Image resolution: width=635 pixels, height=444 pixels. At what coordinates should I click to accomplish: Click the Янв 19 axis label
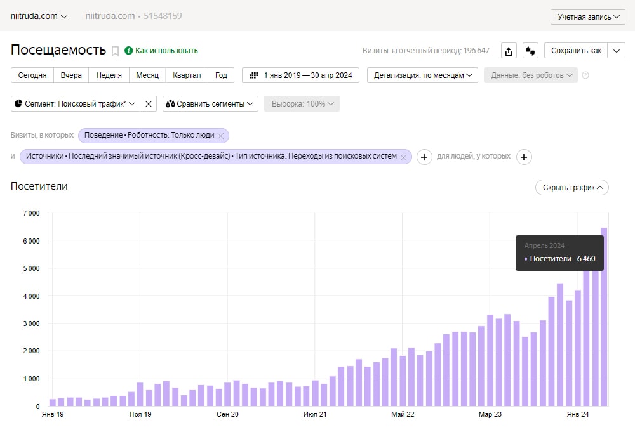point(53,414)
